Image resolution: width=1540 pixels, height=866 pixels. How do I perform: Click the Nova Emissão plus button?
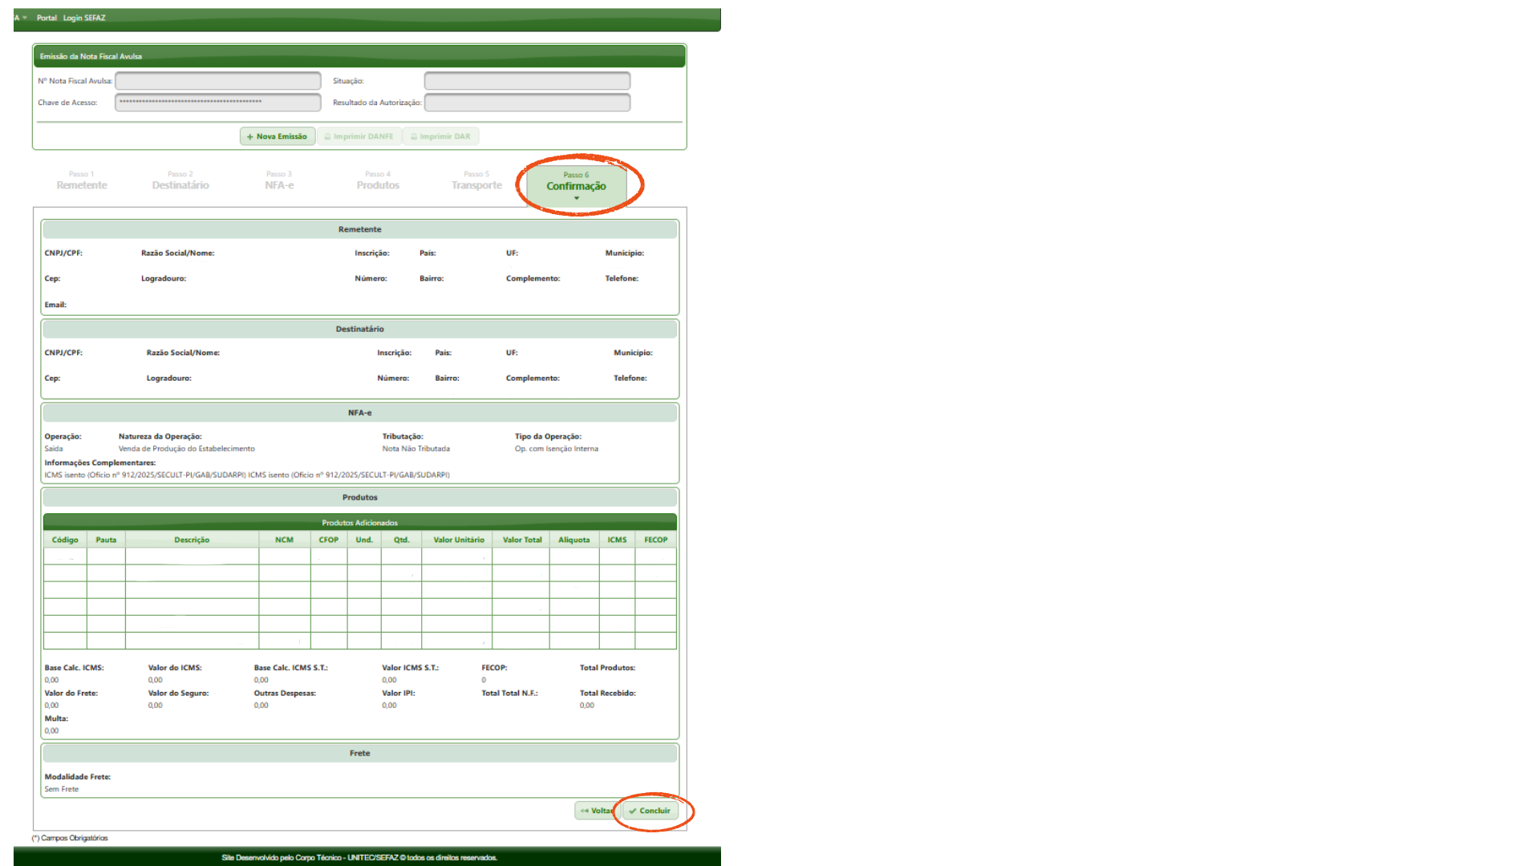coord(278,136)
